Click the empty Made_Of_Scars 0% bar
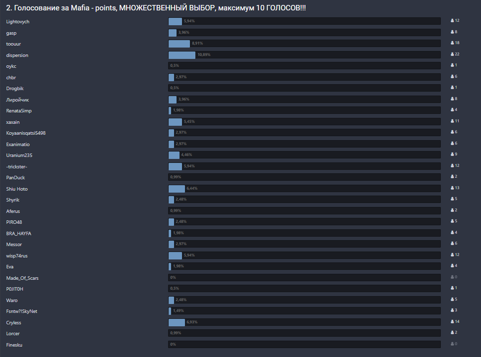Screen dimensions: 481x357 click(x=304, y=278)
